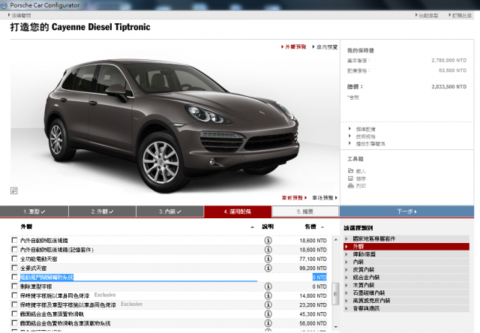Open info icon for 記憶套件 mirror option

coord(268,250)
